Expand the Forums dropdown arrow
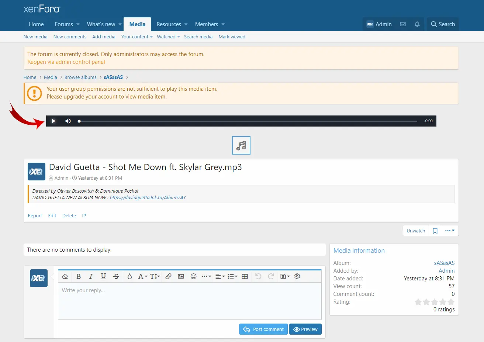Image resolution: width=484 pixels, height=342 pixels. [x=78, y=24]
